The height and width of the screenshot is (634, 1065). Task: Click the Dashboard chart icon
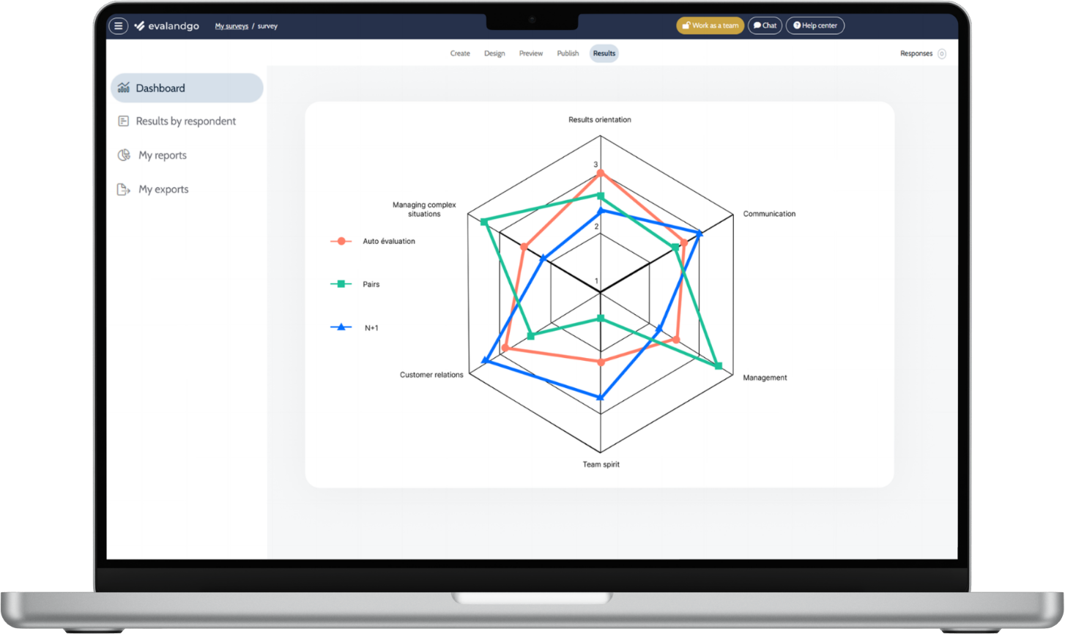tap(124, 88)
